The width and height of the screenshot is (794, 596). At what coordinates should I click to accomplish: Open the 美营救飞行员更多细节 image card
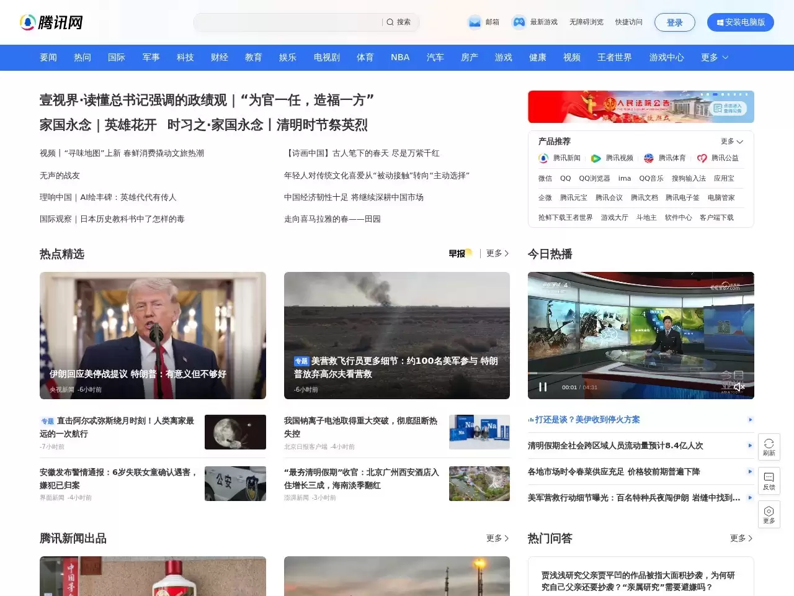(x=397, y=335)
